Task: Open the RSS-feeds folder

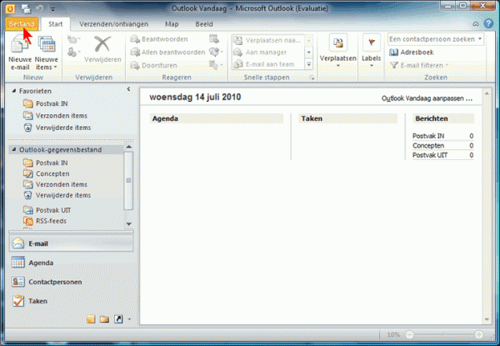Action: (45, 221)
